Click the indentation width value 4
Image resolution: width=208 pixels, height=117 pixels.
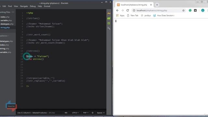[104, 113]
